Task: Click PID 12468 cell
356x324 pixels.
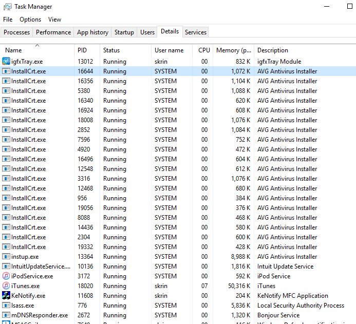Action: pyautogui.click(x=85, y=188)
